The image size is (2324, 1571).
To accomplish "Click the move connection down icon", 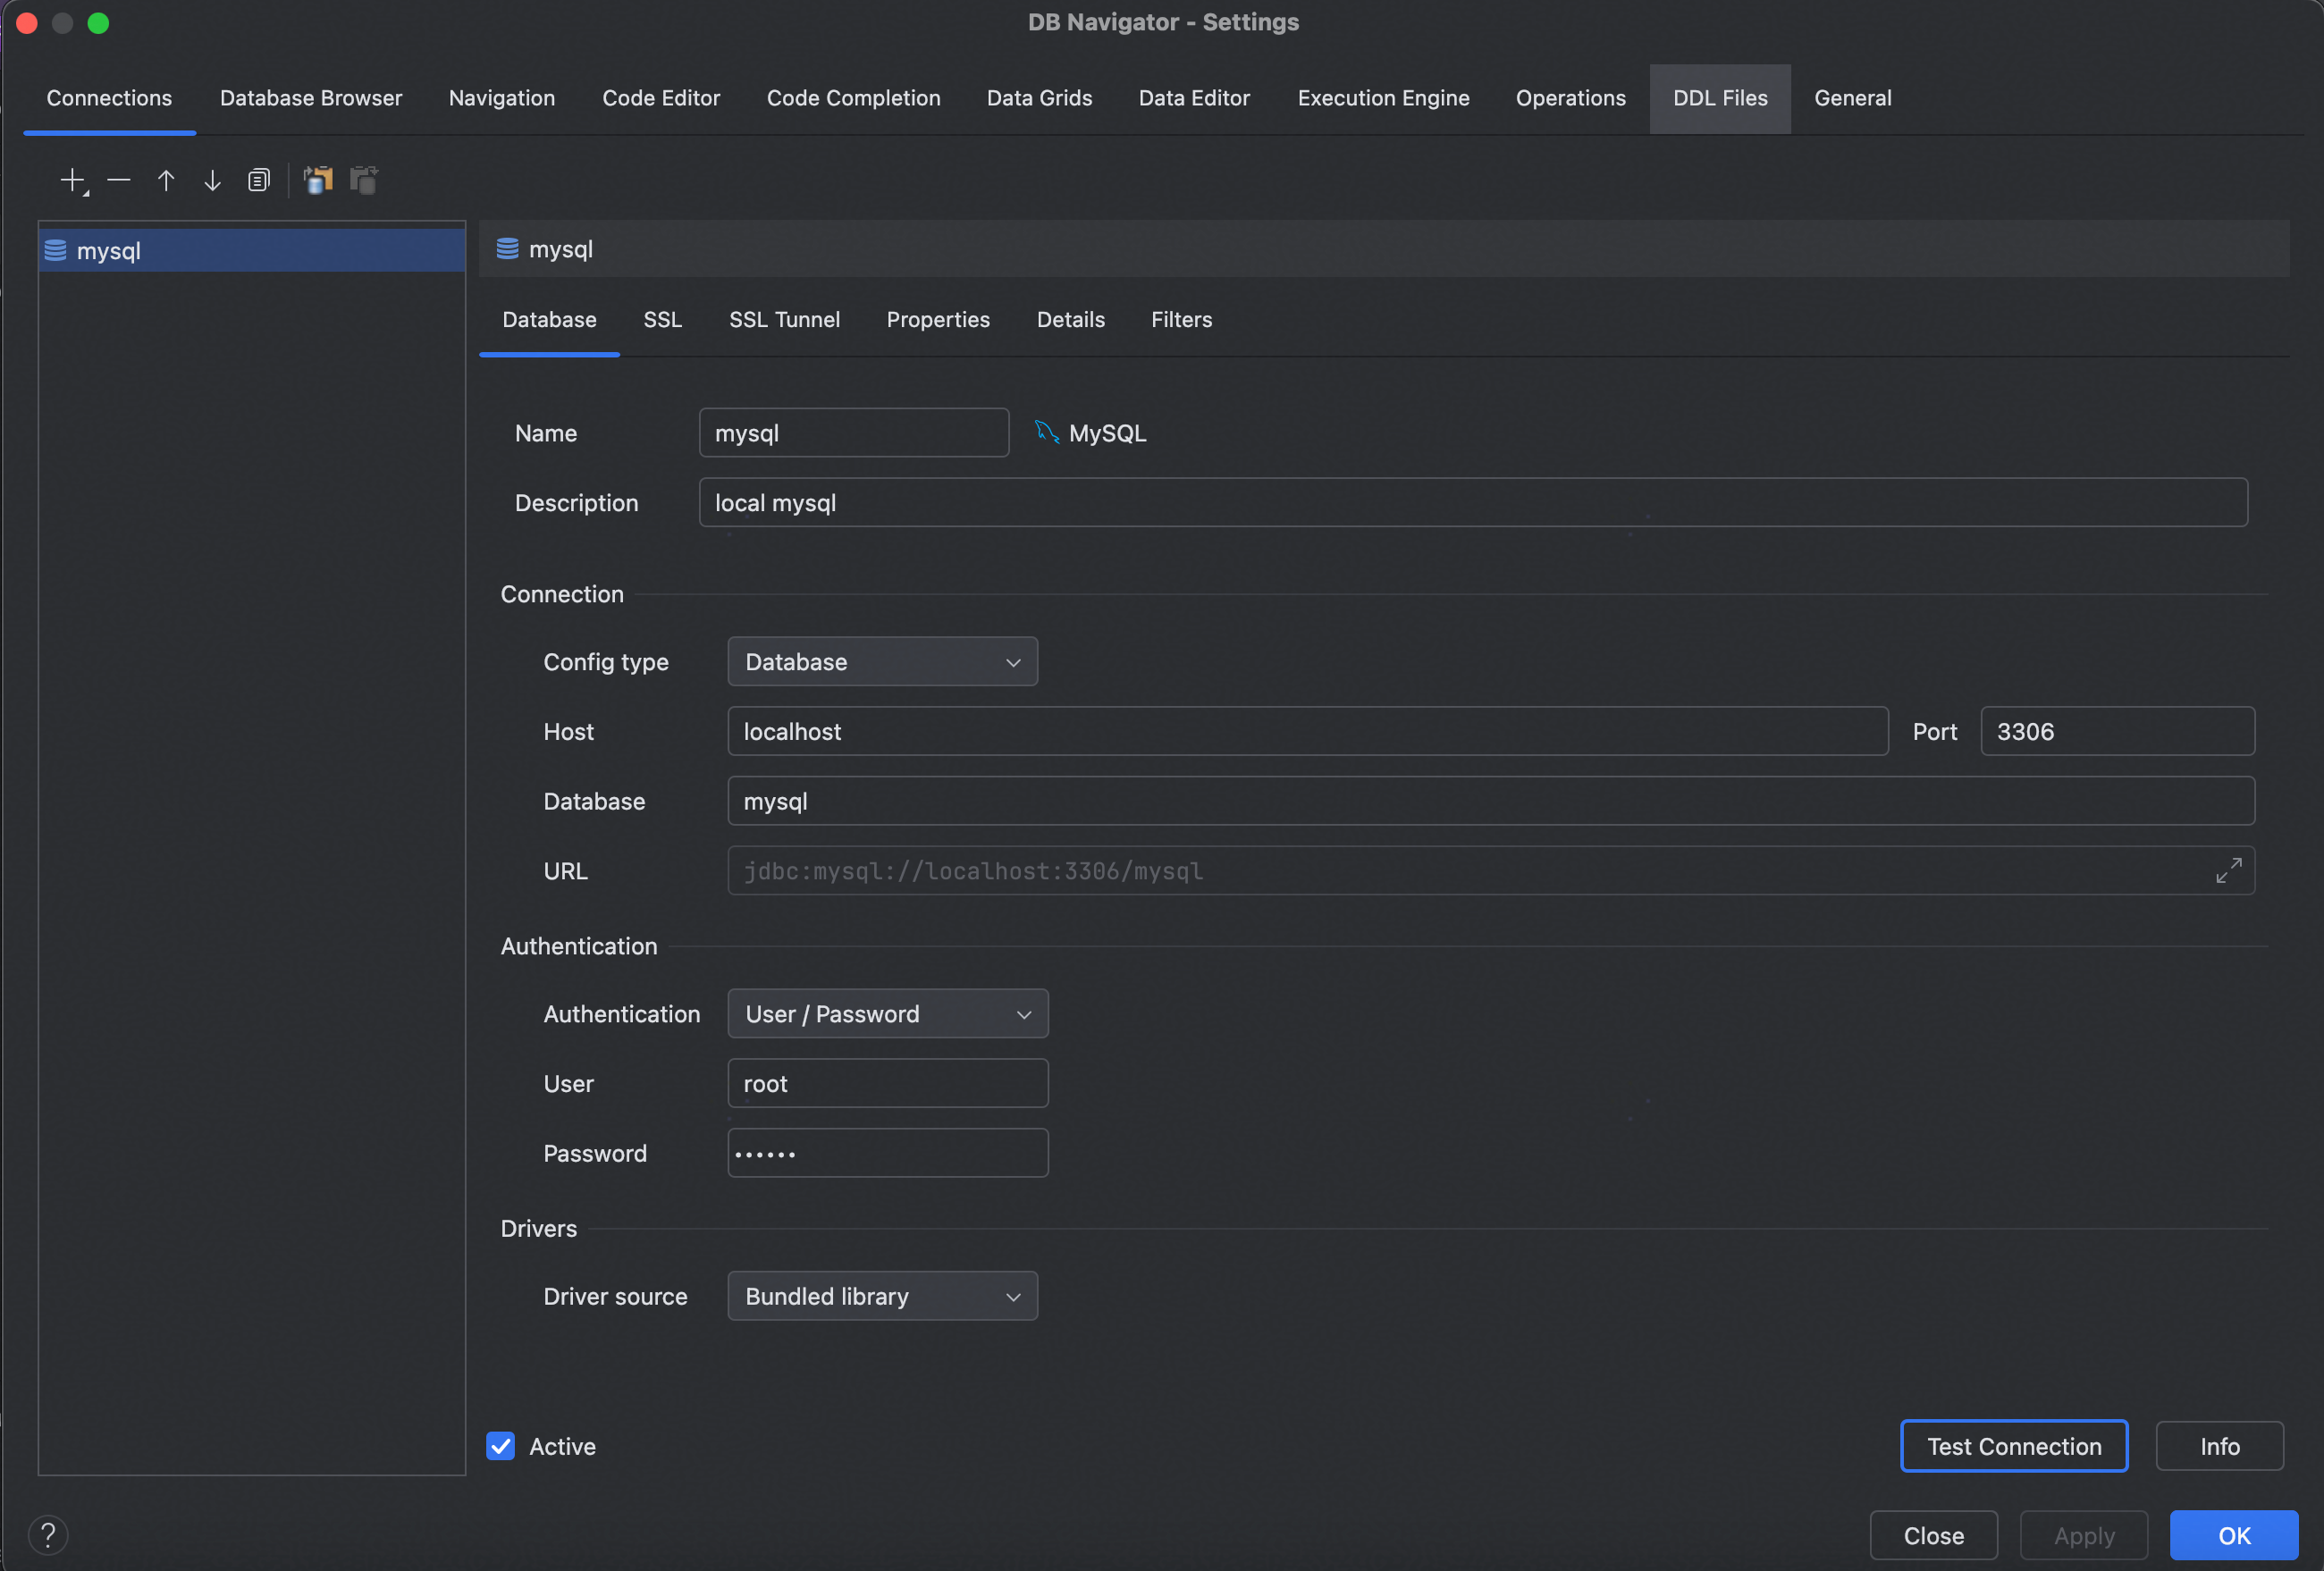I will [209, 179].
